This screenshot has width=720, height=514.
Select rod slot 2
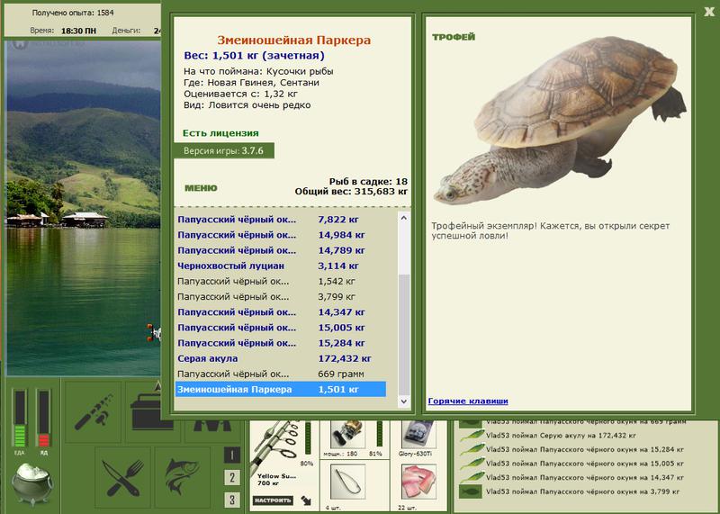click(x=232, y=477)
